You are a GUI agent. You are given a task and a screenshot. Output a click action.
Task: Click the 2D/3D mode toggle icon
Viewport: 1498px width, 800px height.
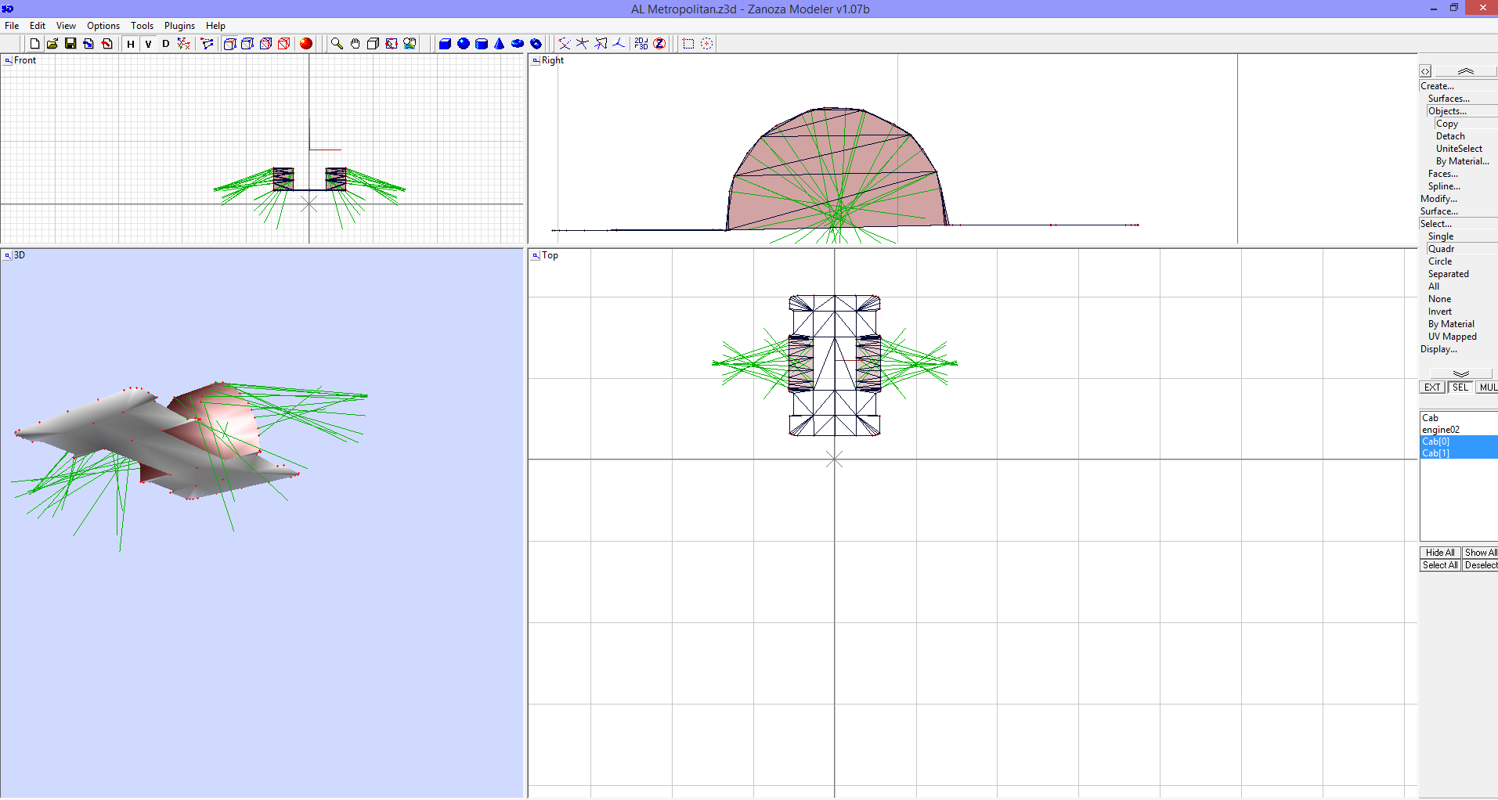[x=640, y=44]
